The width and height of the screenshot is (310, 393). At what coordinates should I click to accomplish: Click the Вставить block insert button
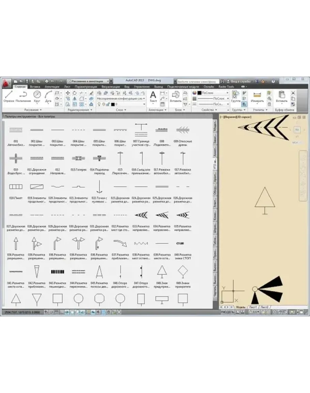(176, 96)
